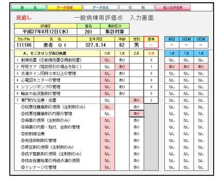
Task: Click the yellow データ登録 button
Action: coord(65,8)
